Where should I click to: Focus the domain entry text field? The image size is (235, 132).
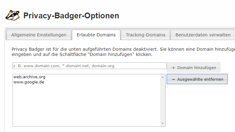pyautogui.click(x=89, y=66)
